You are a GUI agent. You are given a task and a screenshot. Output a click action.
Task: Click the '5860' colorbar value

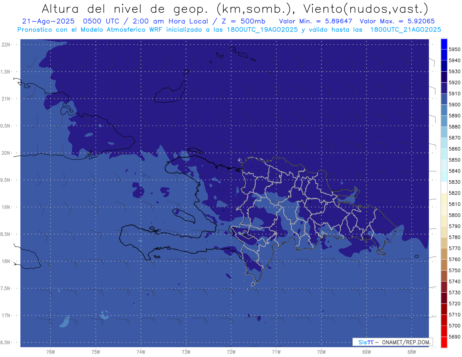click(x=455, y=149)
